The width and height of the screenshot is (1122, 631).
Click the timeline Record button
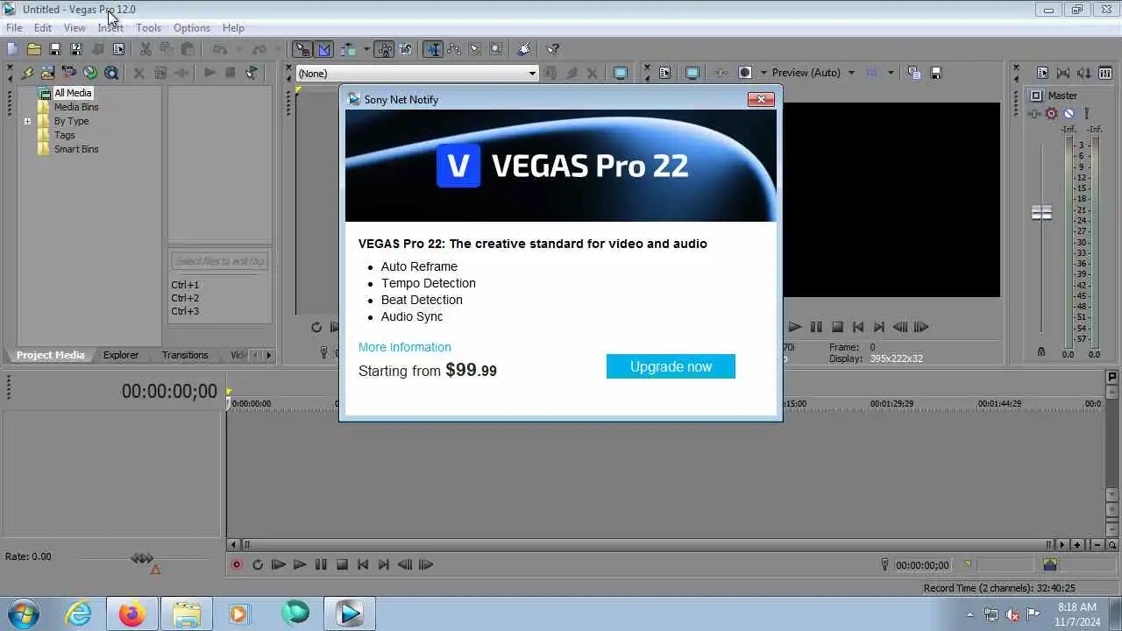coord(237,565)
